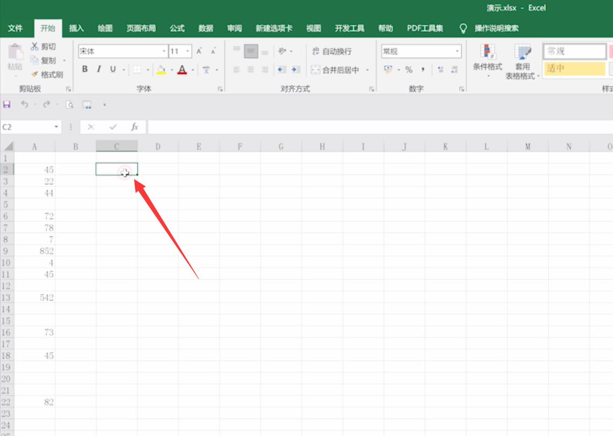613x436 pixels.
Task: Toggle Wrap Text (自动换行)
Action: tap(332, 51)
